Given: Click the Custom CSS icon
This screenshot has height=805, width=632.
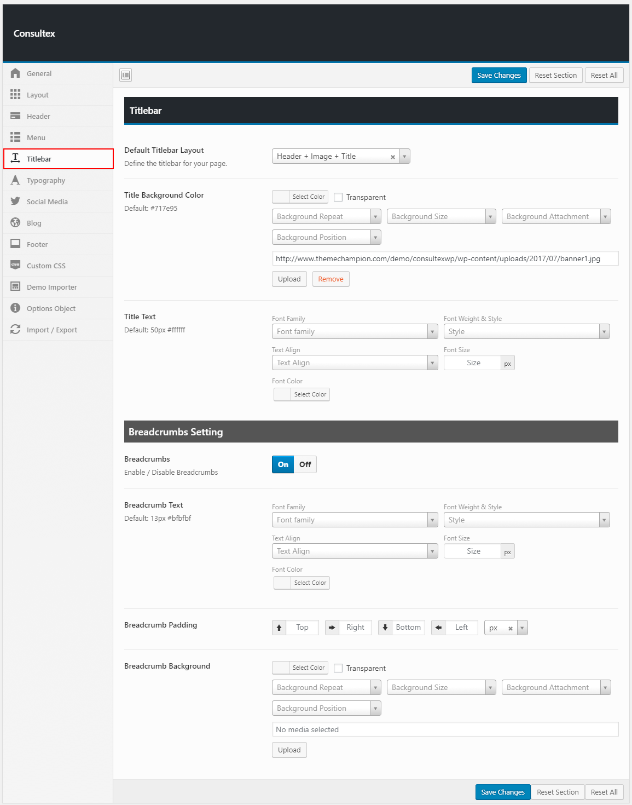Looking at the screenshot, I should 15,266.
